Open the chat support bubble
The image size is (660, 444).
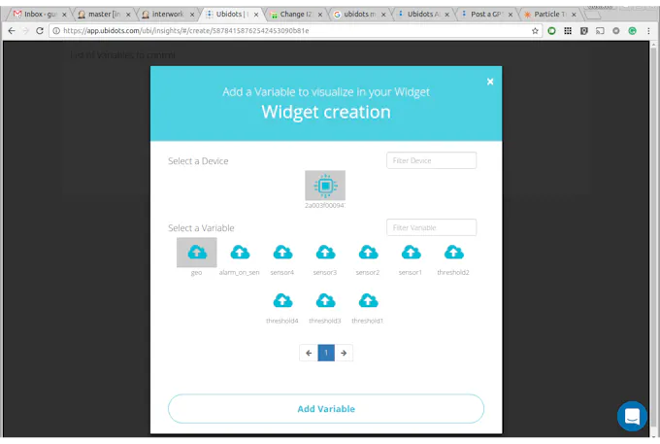[632, 416]
